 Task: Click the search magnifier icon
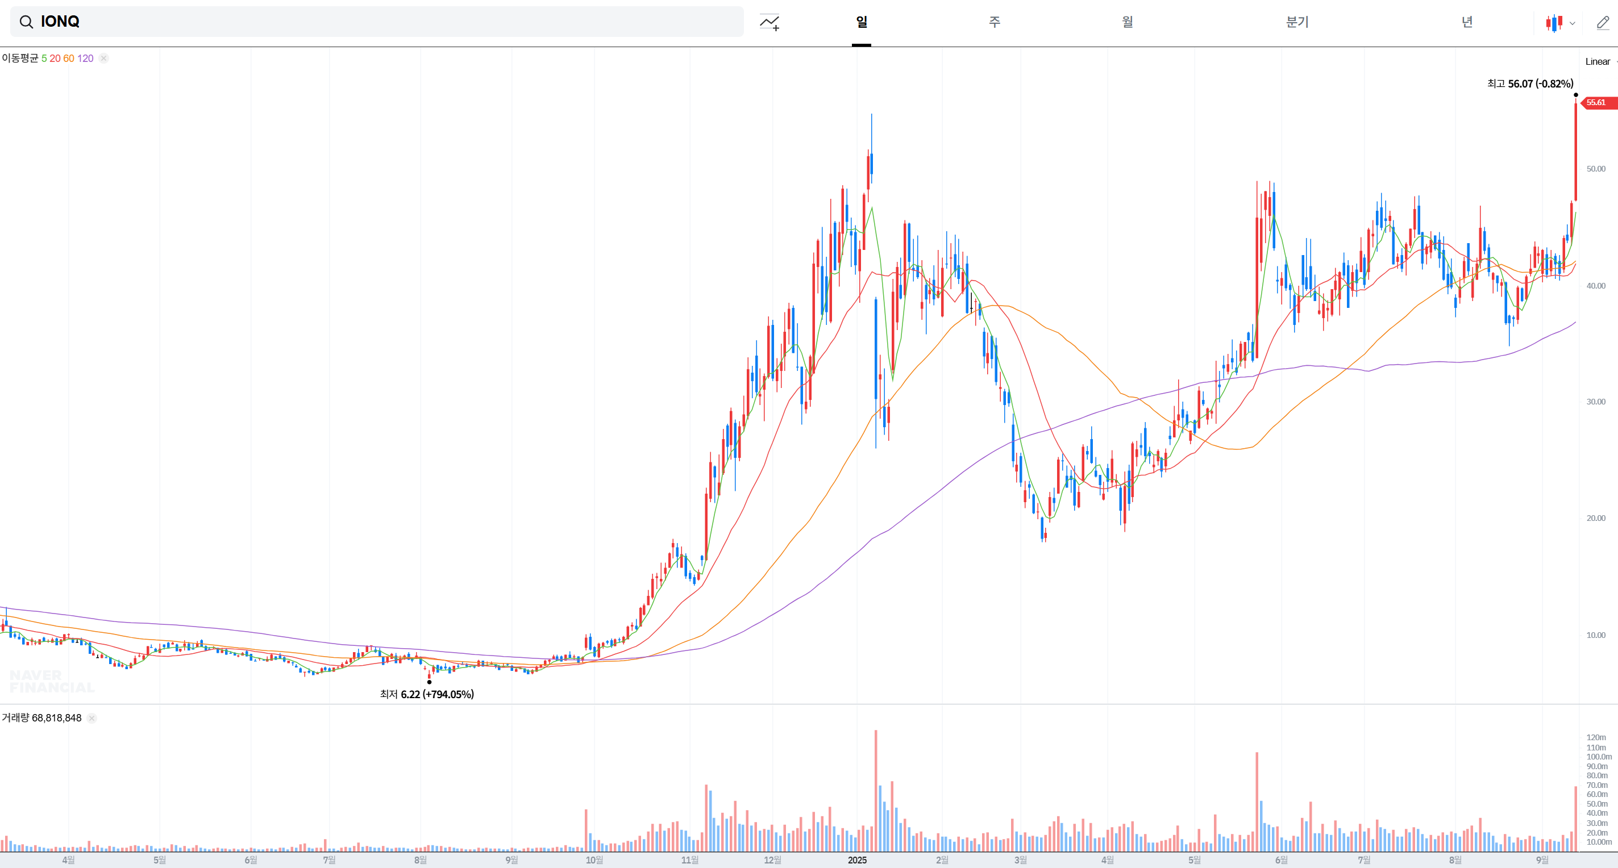coord(26,22)
